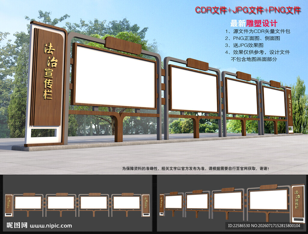Select the line '2、PNG正面图、侧面图'
308x234 pixels.
click(x=252, y=38)
